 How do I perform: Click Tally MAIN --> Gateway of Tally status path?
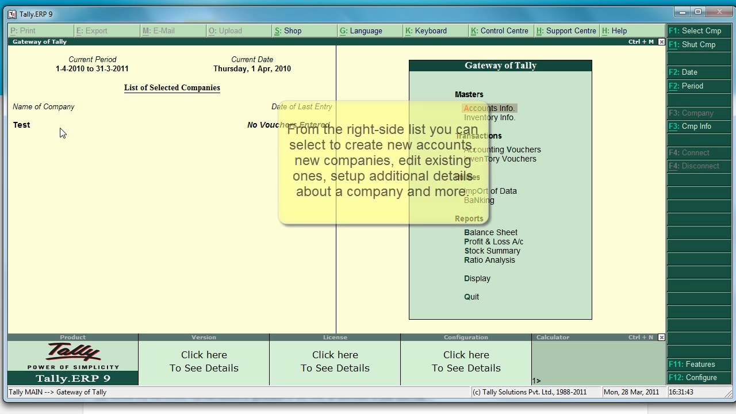58,392
